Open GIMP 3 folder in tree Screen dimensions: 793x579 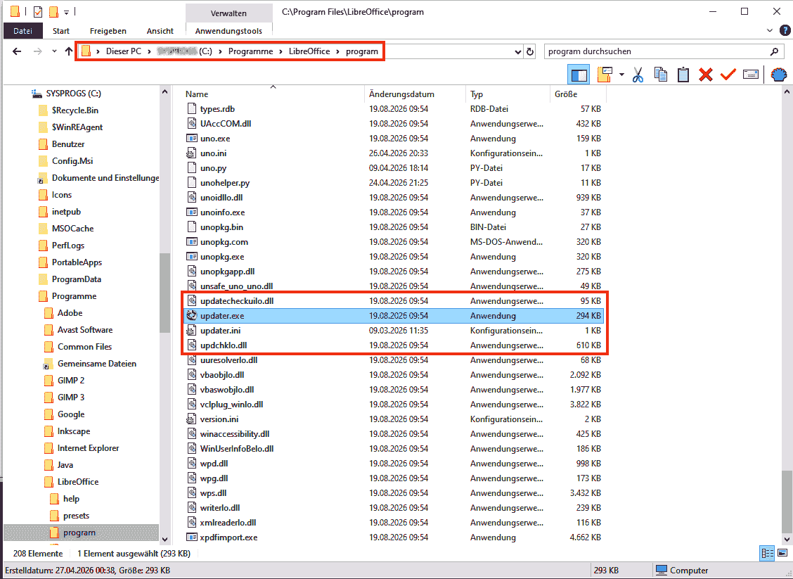71,397
